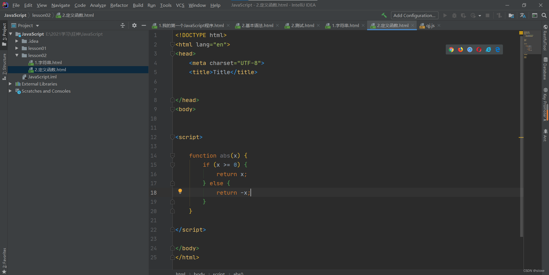Expand the lesson01 folder
Screen dimensions: 549x275
pyautogui.click(x=17, y=48)
